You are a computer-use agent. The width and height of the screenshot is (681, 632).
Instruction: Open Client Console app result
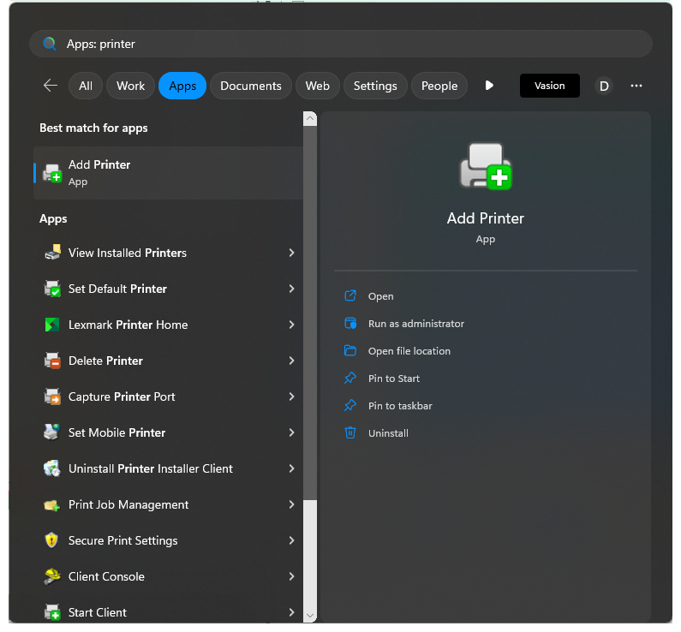[168, 576]
